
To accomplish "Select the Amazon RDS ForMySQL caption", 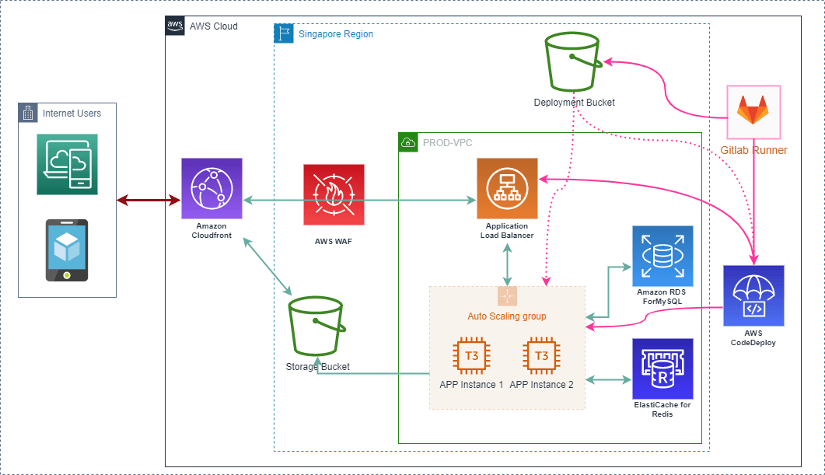I will click(x=662, y=297).
